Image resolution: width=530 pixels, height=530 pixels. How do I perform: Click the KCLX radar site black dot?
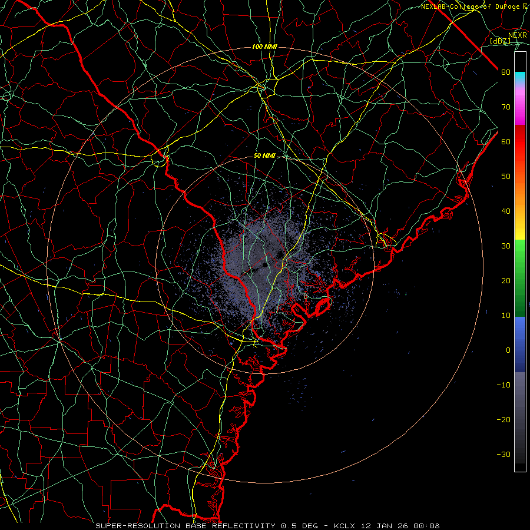click(x=264, y=265)
